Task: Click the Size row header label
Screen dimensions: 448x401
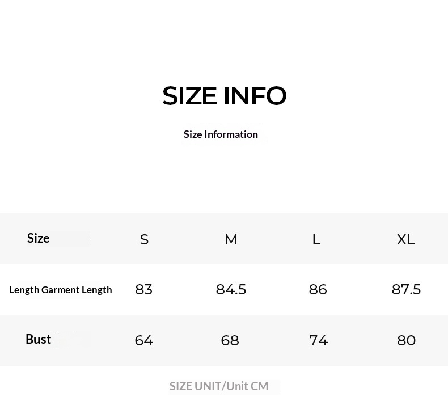Action: coord(39,238)
